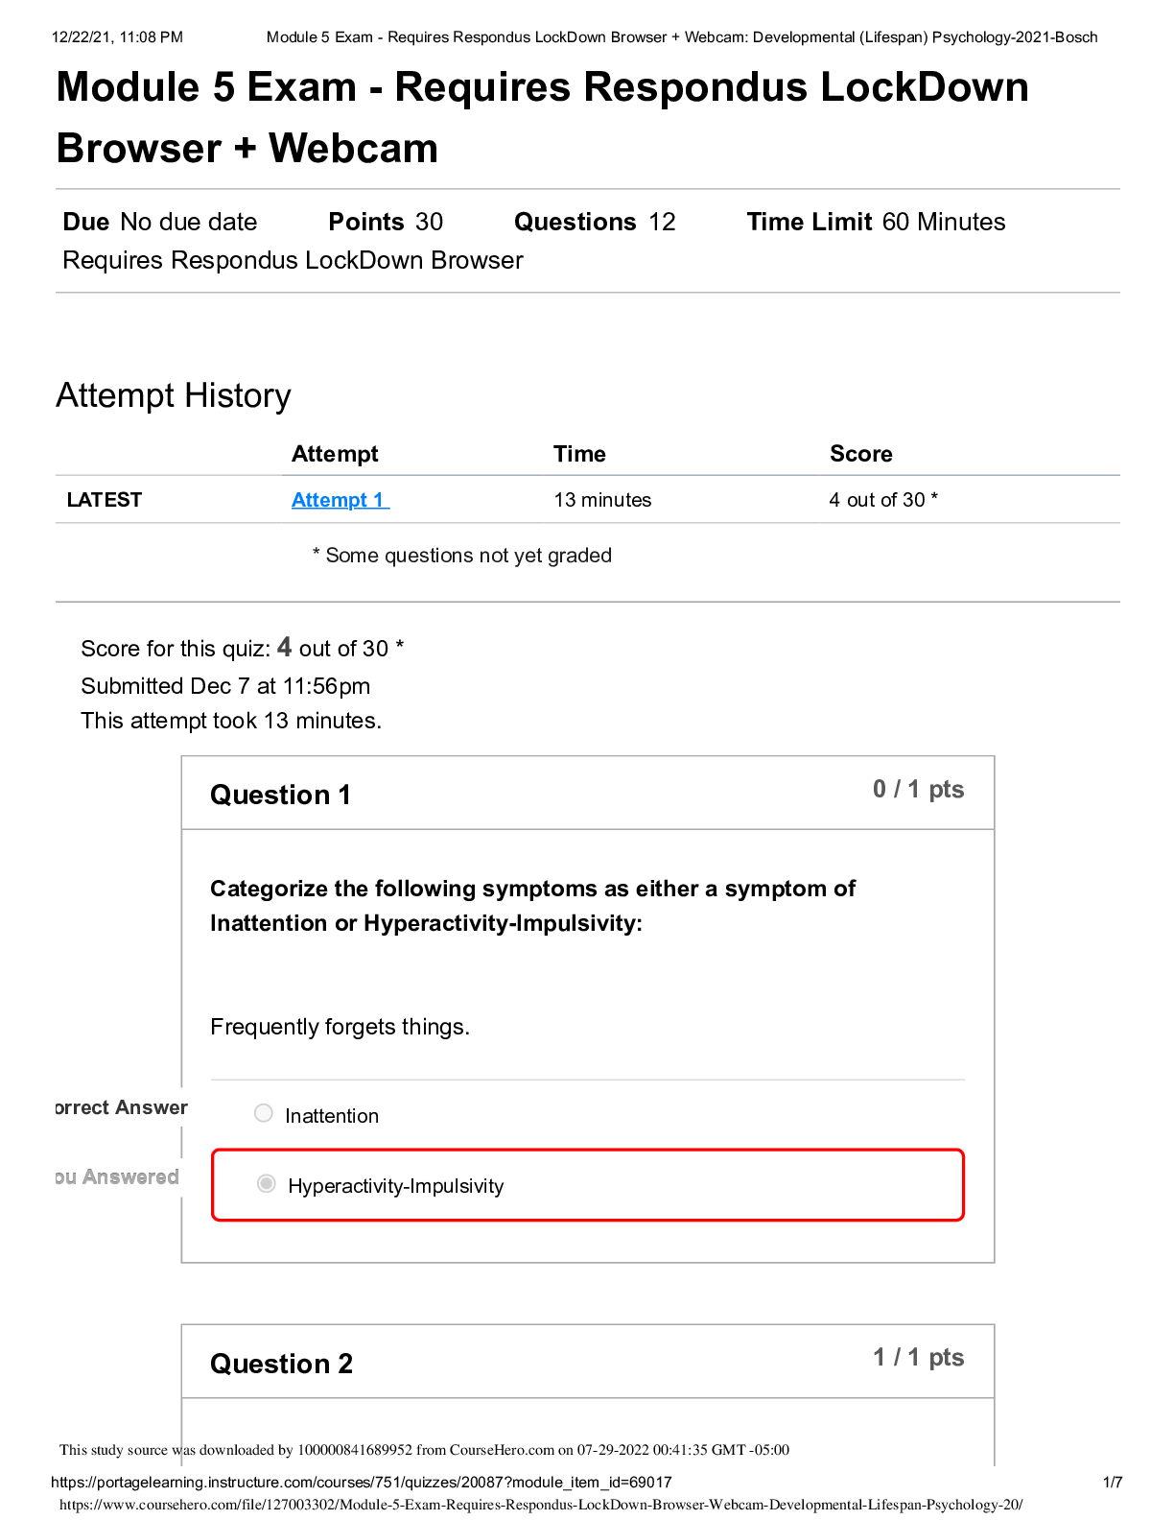Click the LATEST row label
Image resolution: width=1174 pixels, height=1520 pixels.
point(105,500)
